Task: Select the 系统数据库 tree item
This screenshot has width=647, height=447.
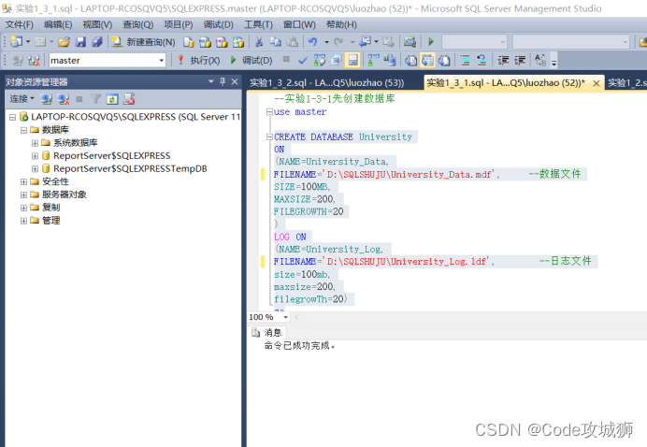Action: click(76, 143)
